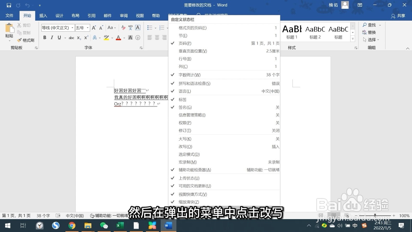Click the enclosed character 字 icon
This screenshot has width=412, height=232.
[x=138, y=38]
